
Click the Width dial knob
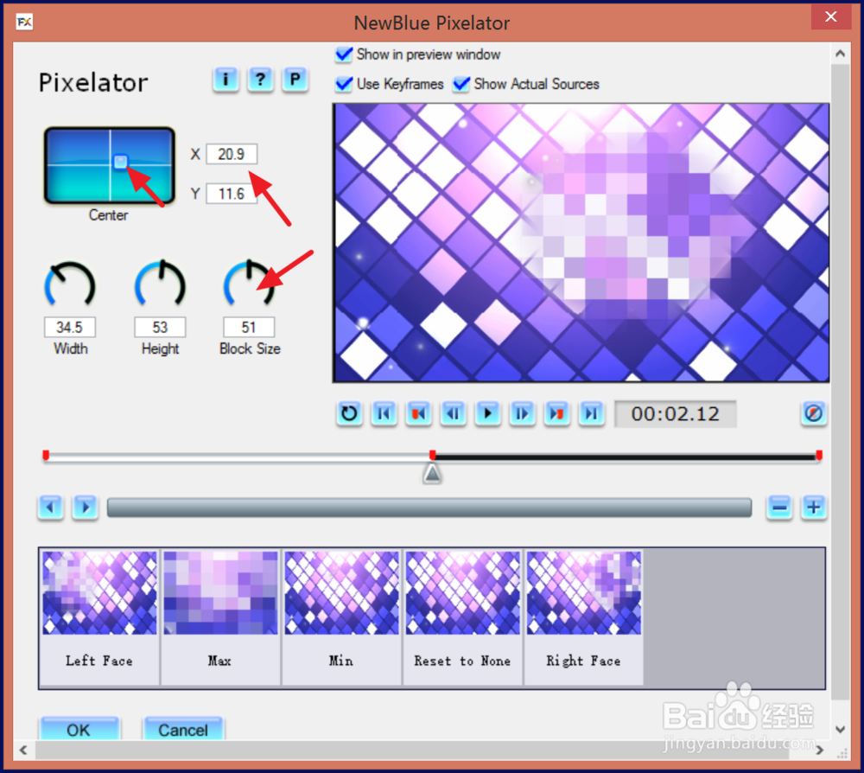point(70,285)
